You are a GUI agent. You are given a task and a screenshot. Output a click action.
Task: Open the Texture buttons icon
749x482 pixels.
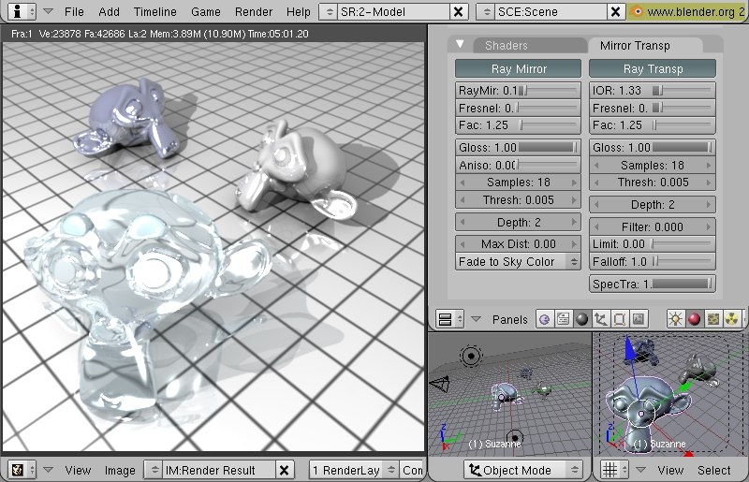(x=713, y=319)
